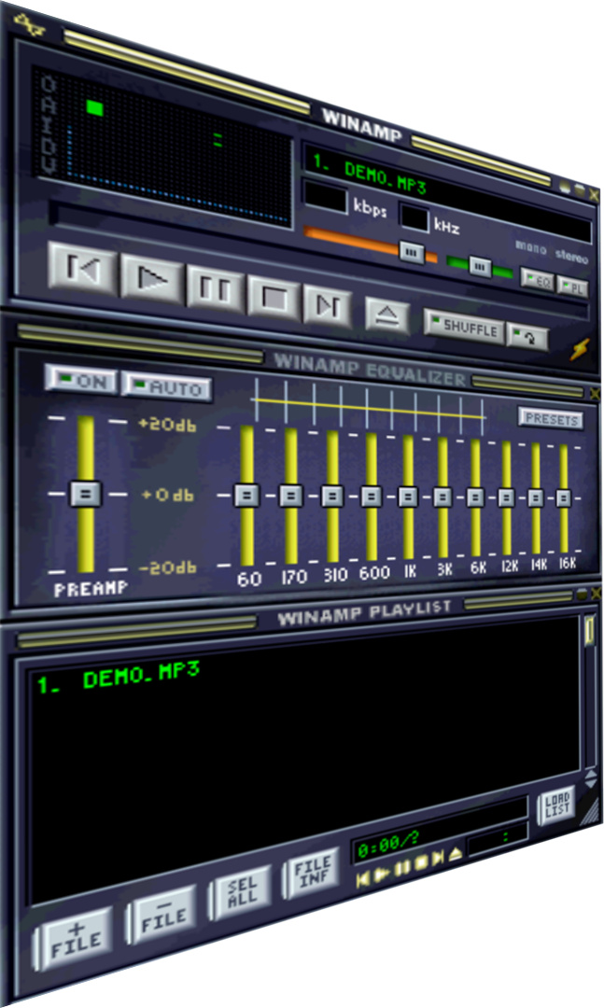The image size is (604, 1008).
Task: Click the Winamp lightning bolt icon
Action: (x=580, y=349)
